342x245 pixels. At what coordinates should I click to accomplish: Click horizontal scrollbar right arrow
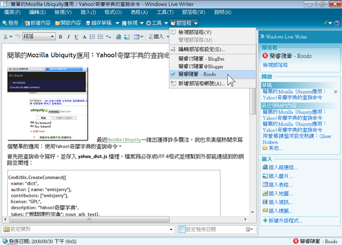(x=245, y=219)
